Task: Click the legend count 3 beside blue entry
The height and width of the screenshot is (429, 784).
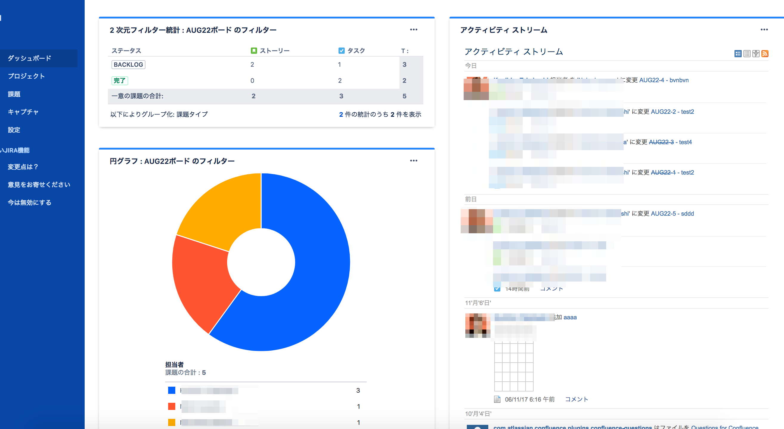Action: pos(358,390)
